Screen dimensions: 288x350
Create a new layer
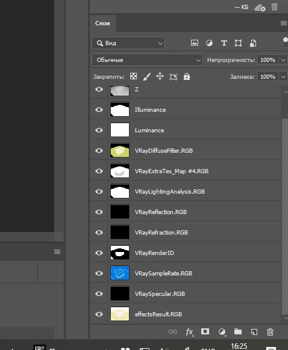click(x=254, y=332)
